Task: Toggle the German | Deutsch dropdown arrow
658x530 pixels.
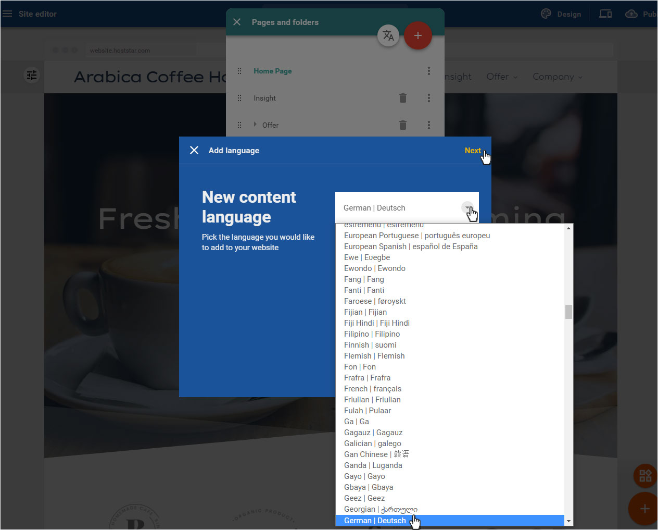Action: point(467,207)
